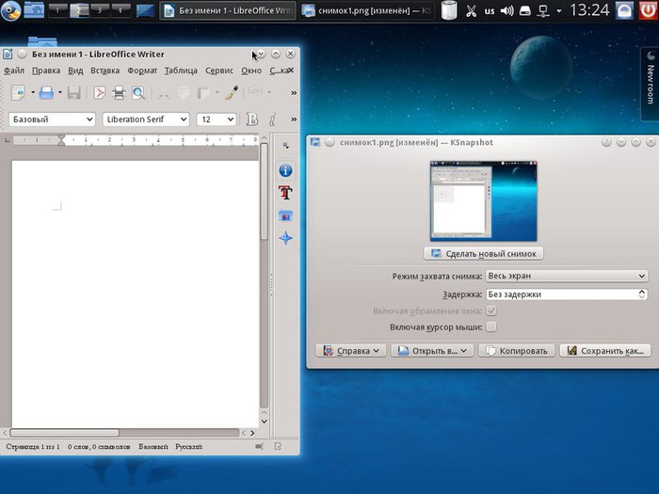The height and width of the screenshot is (494, 659).
Task: Open Print Preview with the magnifier icon
Action: coord(137,92)
